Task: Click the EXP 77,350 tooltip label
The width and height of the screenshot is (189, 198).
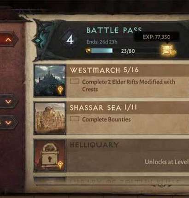Action: coord(157,37)
